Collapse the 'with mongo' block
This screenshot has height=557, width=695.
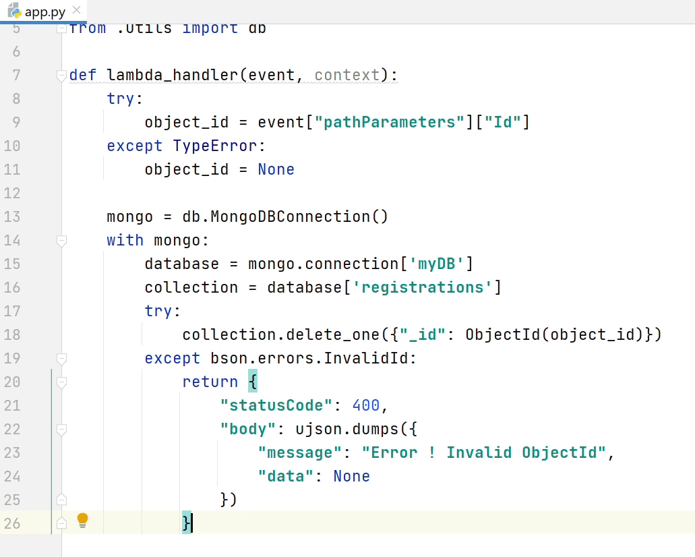click(x=61, y=241)
